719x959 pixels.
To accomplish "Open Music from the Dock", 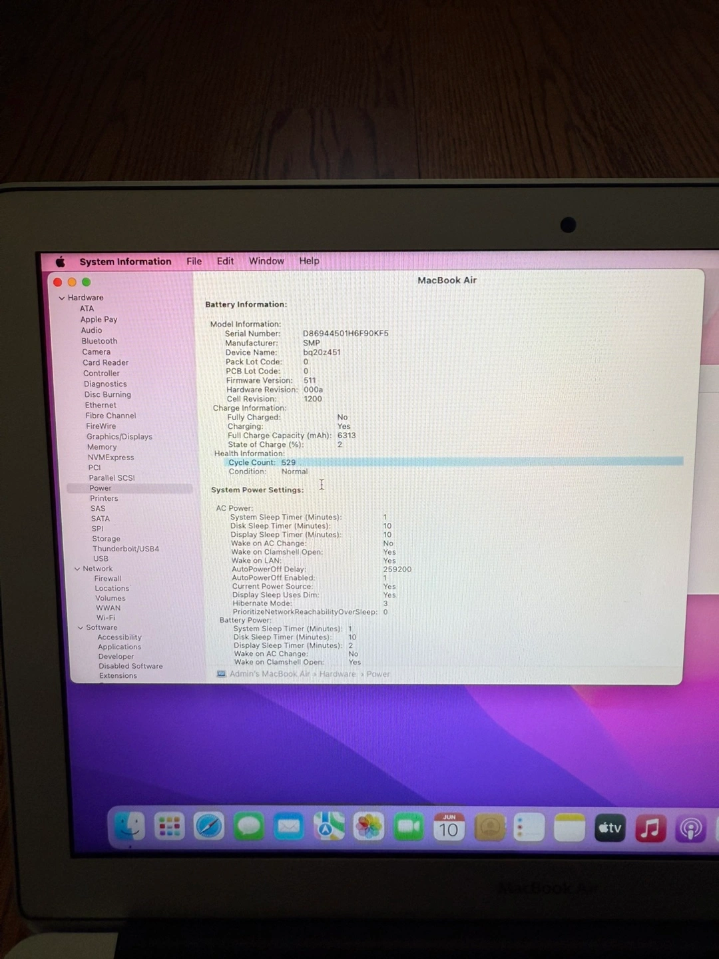I will [650, 828].
